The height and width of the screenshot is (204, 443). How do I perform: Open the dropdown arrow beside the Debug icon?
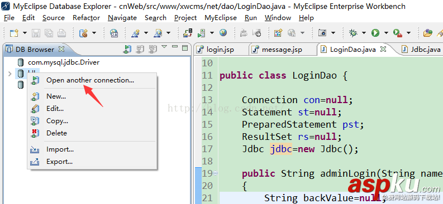coord(364,33)
